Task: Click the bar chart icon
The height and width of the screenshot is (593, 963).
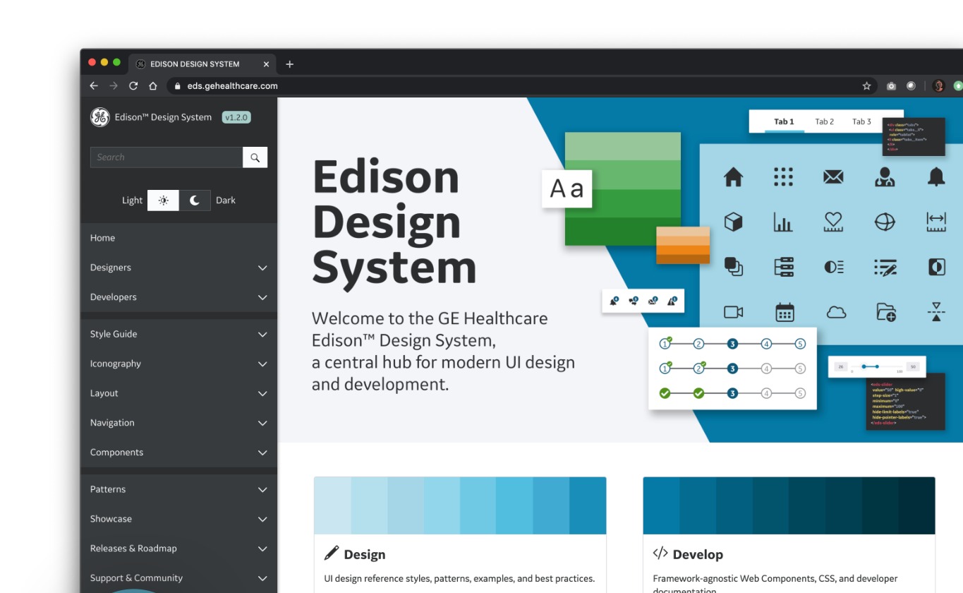Action: [783, 223]
